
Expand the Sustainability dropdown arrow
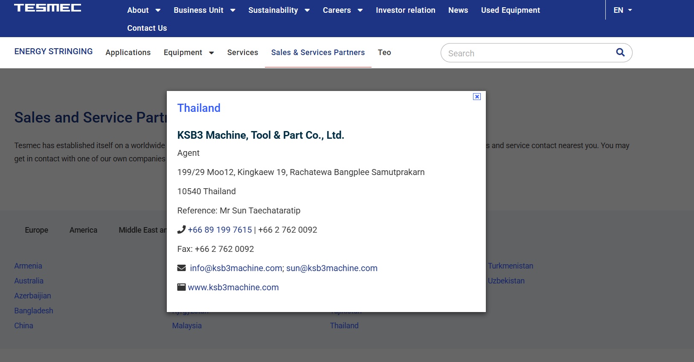(x=307, y=10)
